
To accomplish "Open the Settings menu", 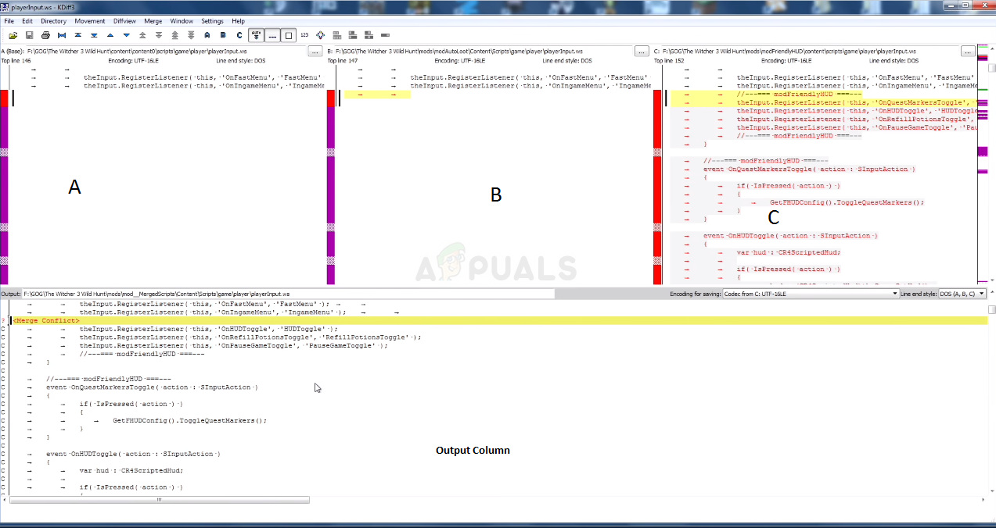I will coord(212,21).
